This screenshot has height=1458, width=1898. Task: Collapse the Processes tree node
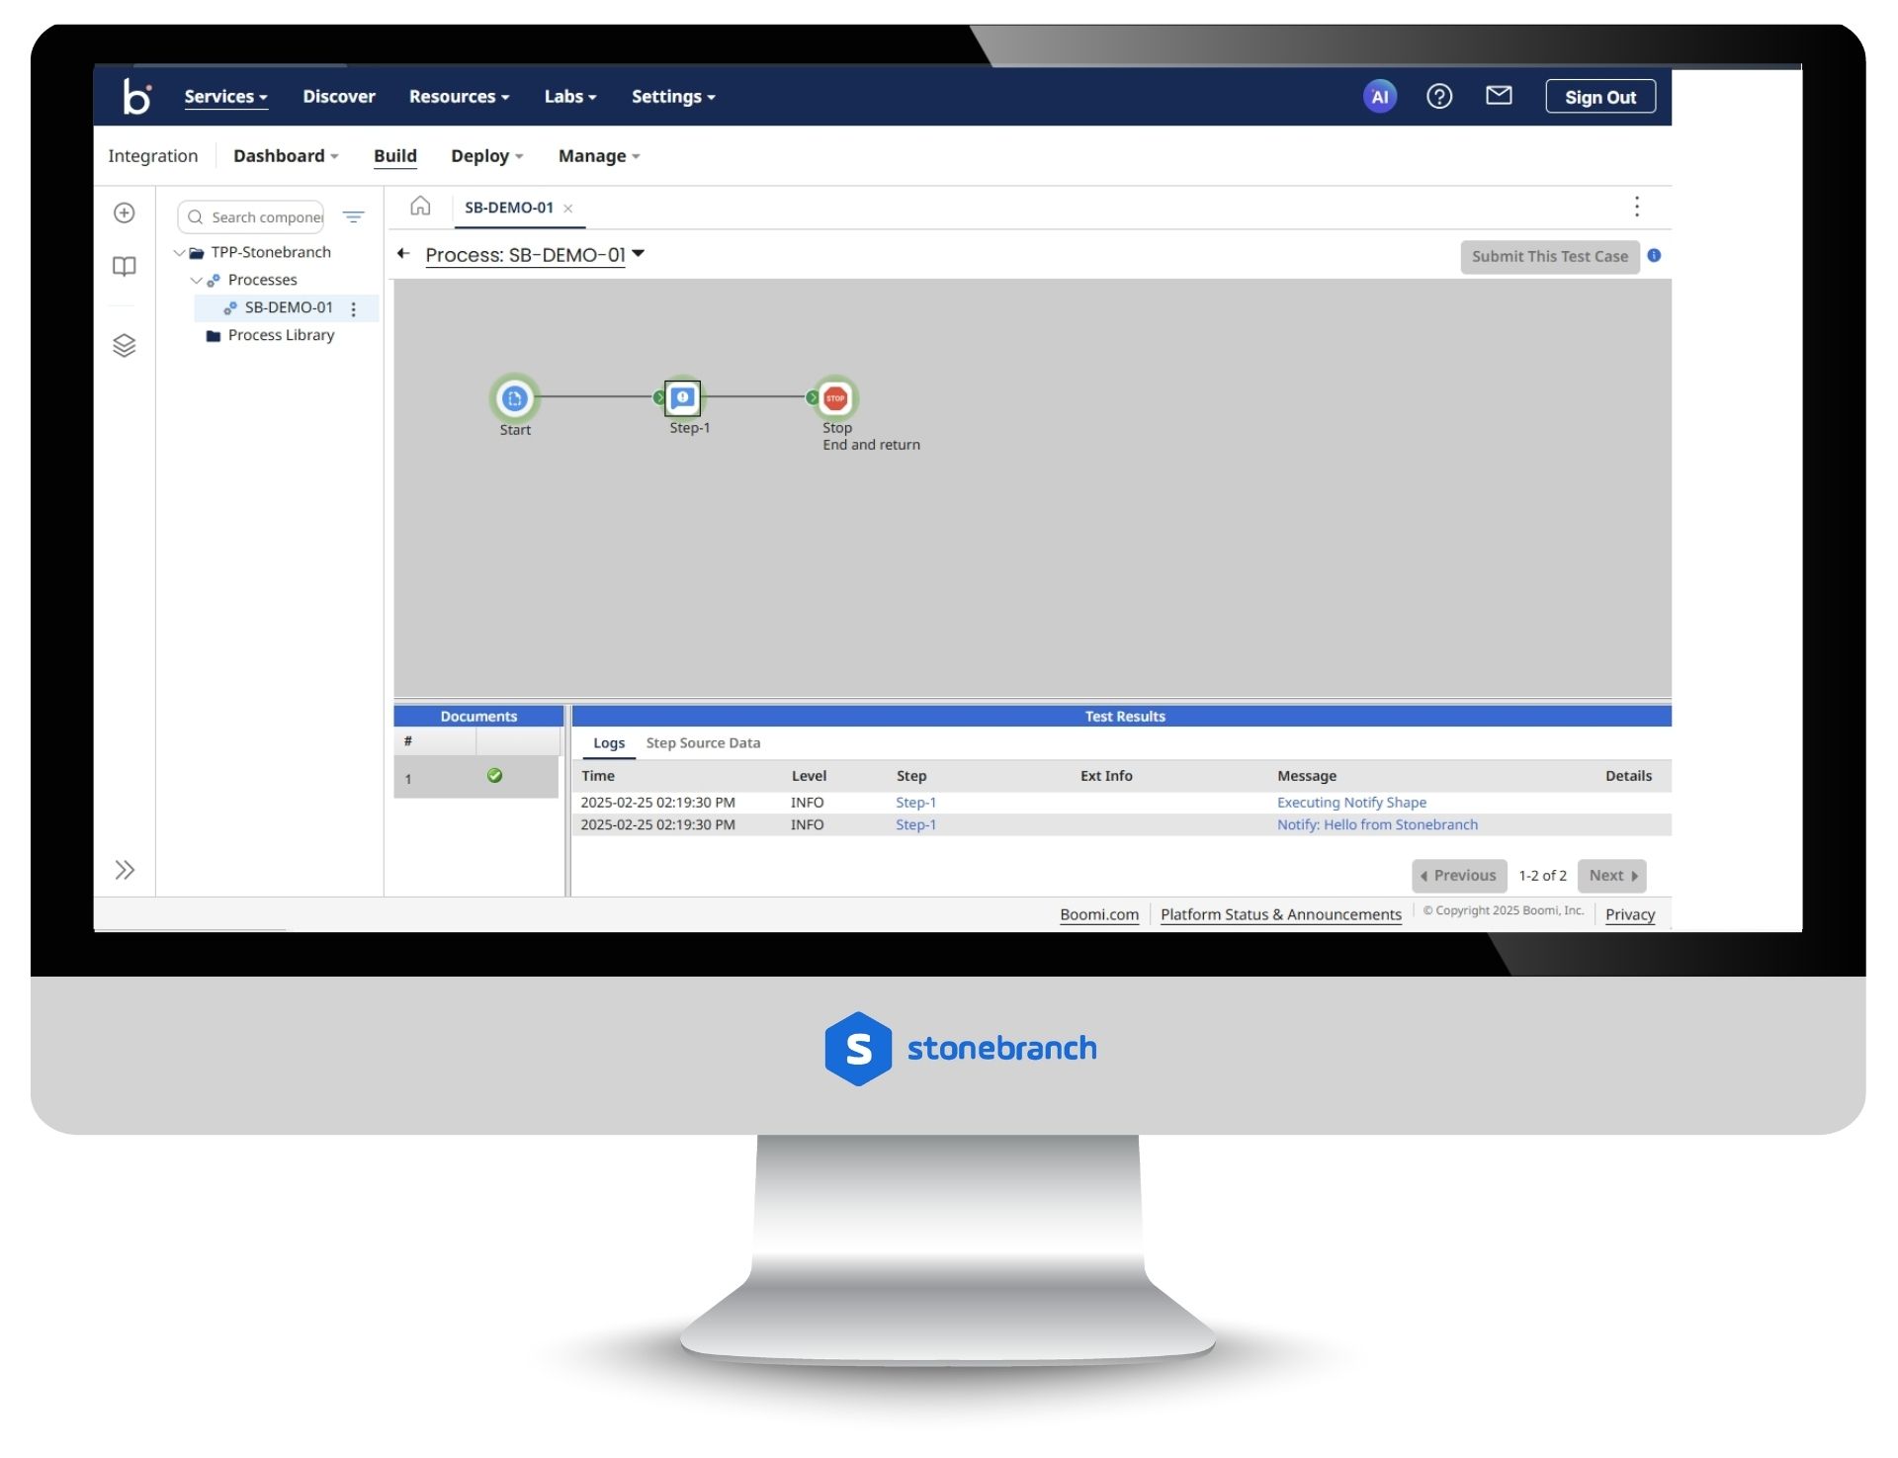197,281
